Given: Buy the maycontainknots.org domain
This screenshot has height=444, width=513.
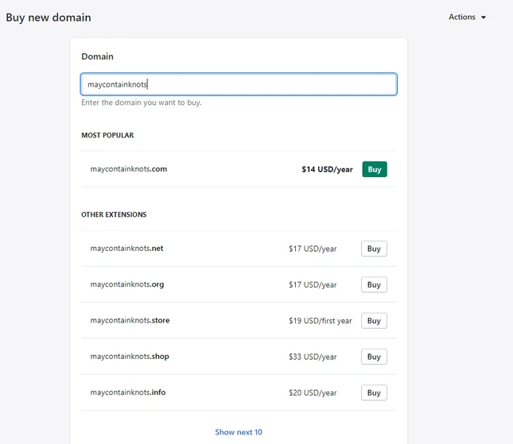Looking at the screenshot, I should [x=374, y=284].
